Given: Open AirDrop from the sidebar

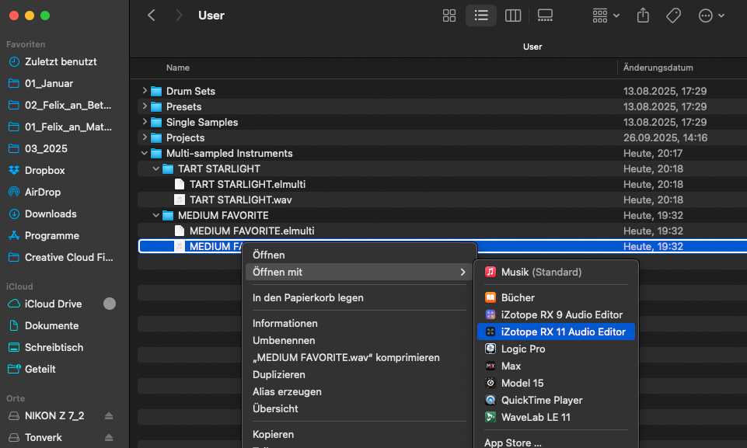Looking at the screenshot, I should tap(42, 192).
